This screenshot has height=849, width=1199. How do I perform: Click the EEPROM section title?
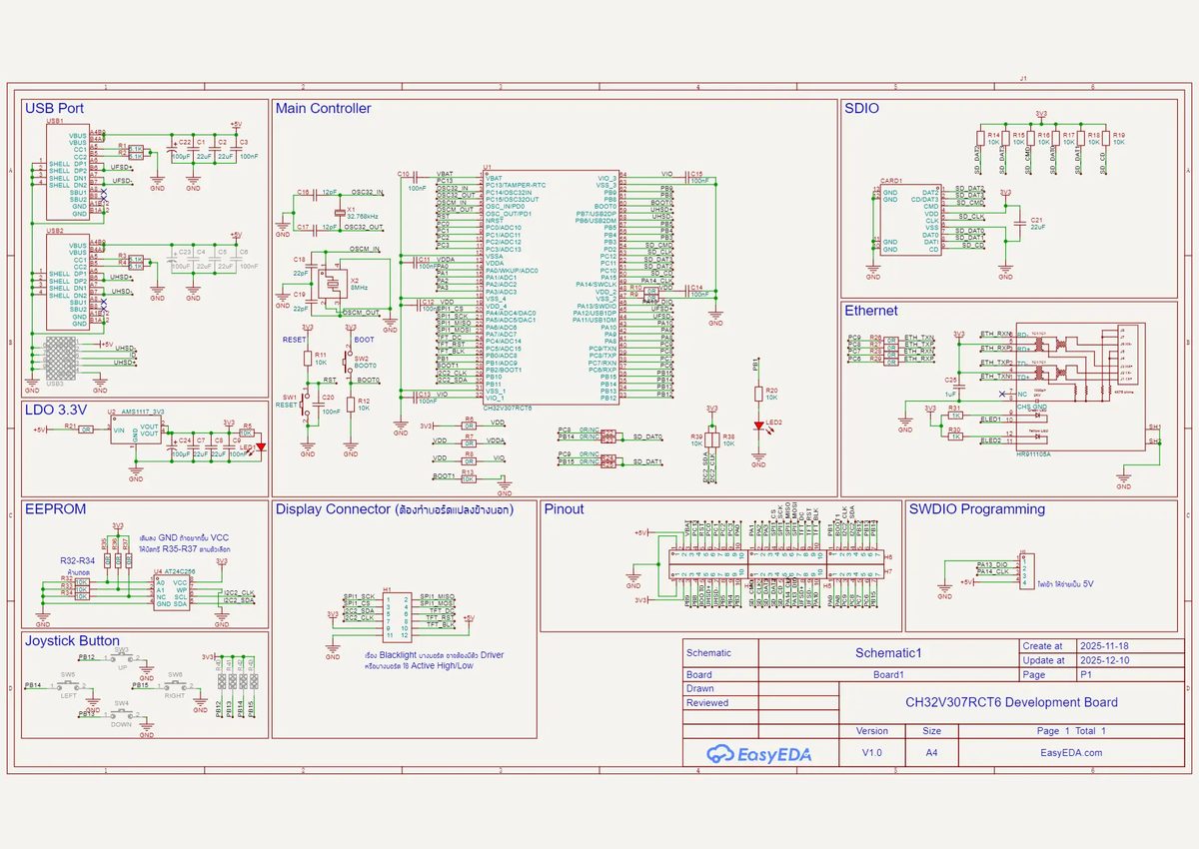pos(55,508)
